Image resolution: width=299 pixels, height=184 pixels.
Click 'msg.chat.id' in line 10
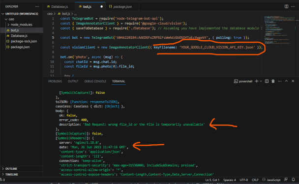tap(104, 62)
